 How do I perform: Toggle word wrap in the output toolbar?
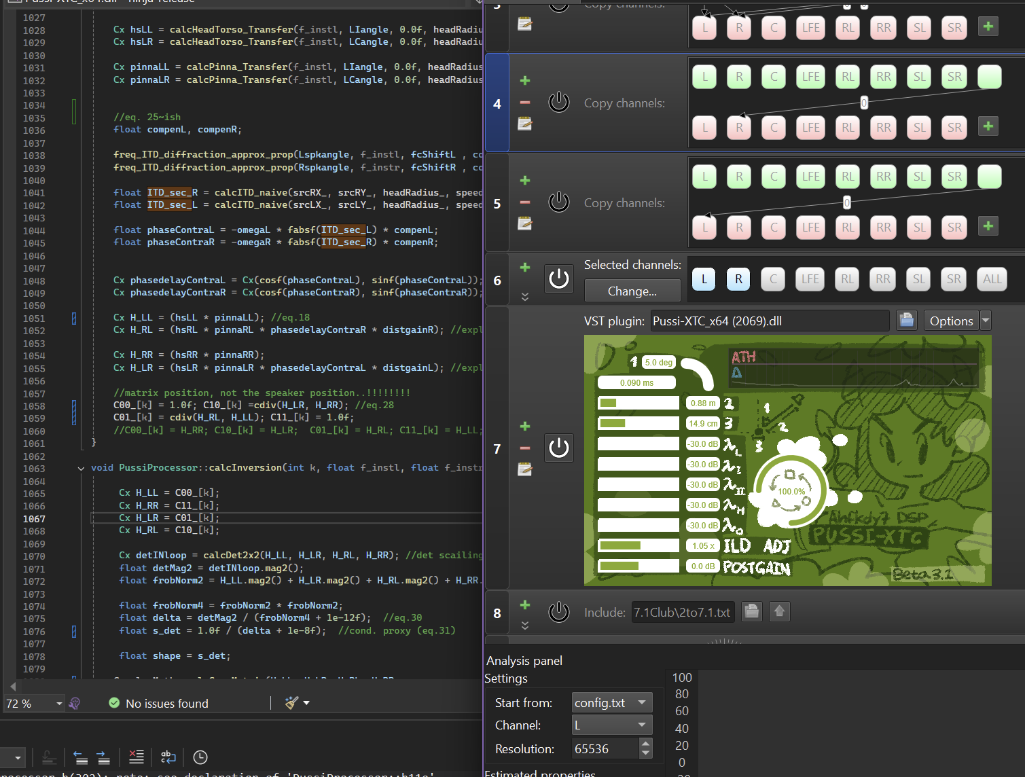[x=168, y=757]
